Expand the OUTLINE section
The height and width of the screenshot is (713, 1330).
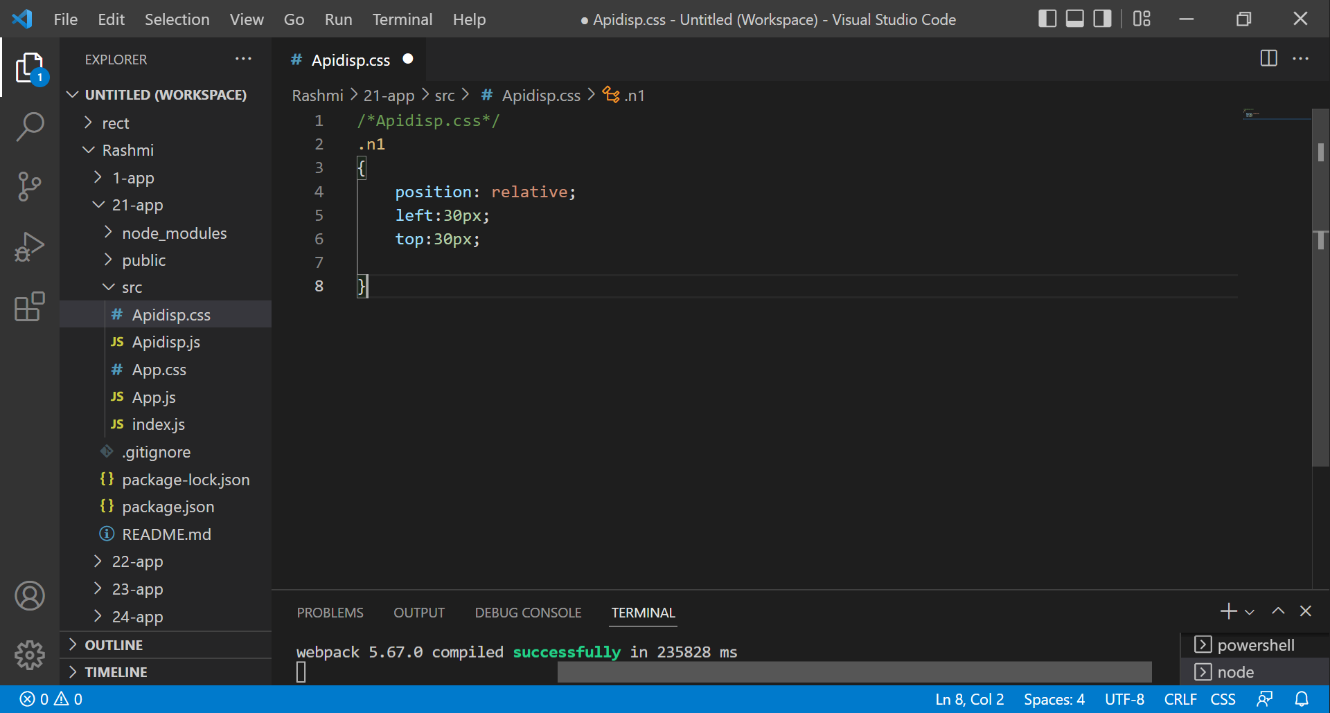tap(166, 645)
